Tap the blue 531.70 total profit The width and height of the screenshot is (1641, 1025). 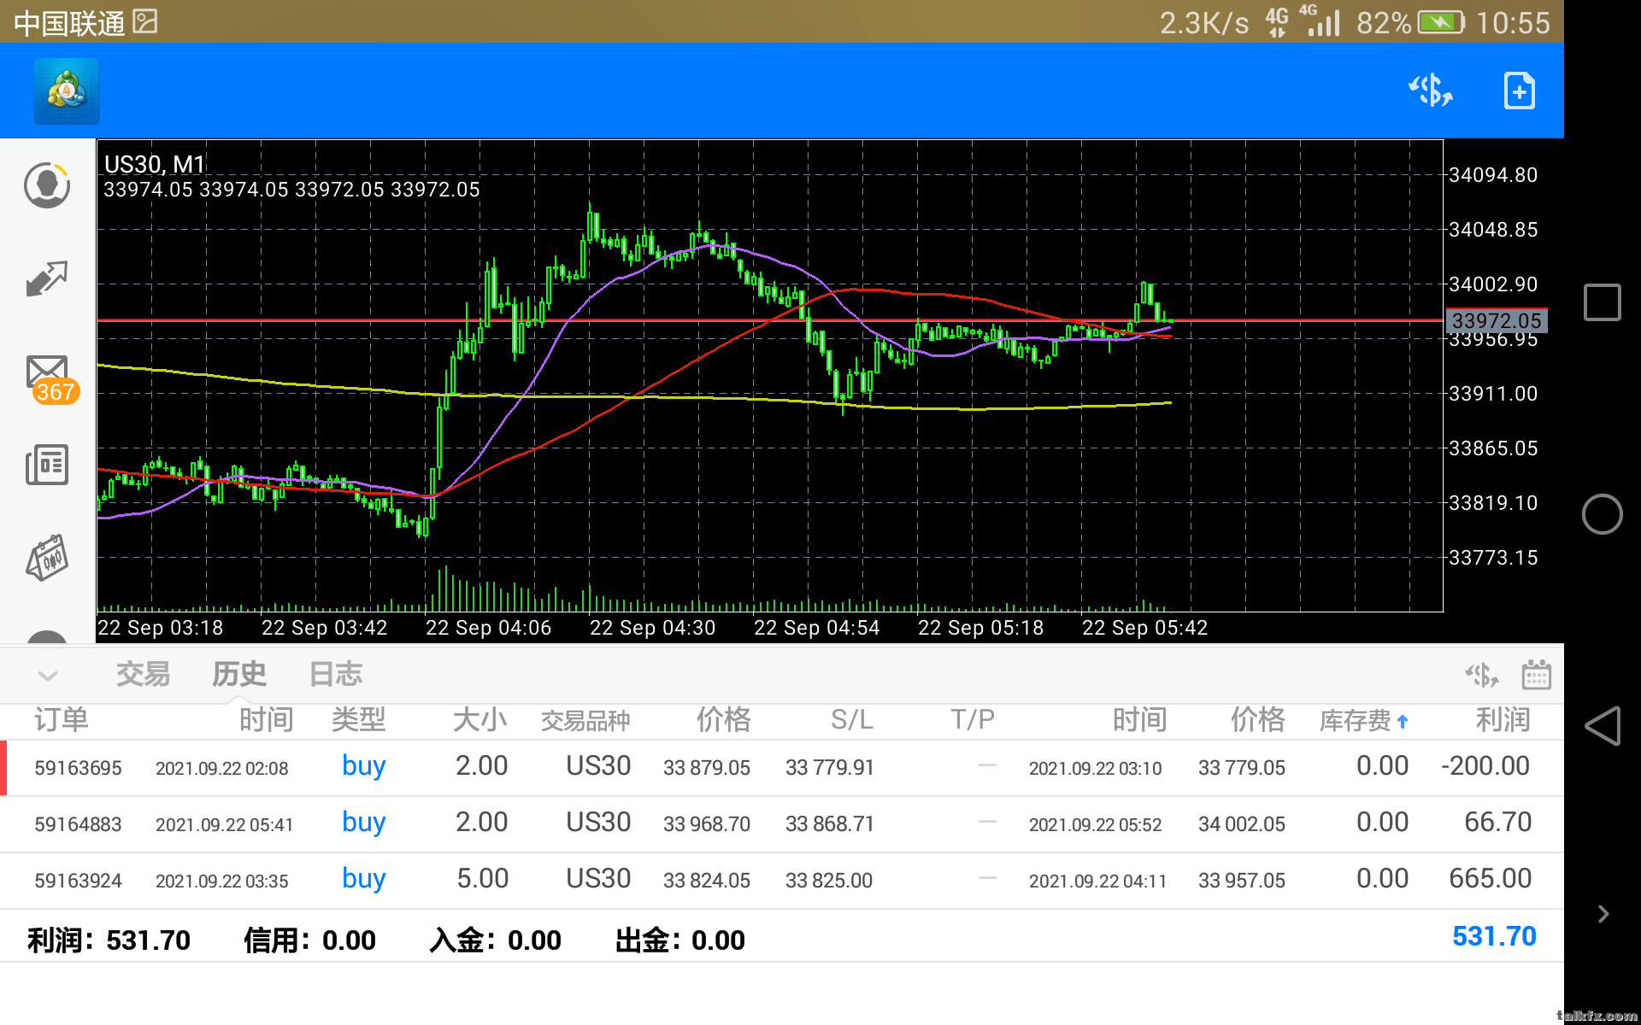tap(1494, 937)
